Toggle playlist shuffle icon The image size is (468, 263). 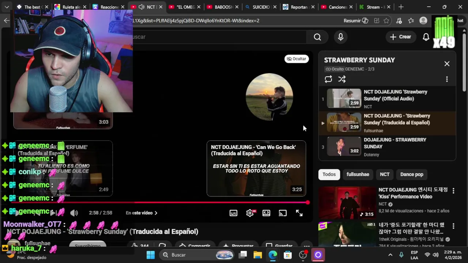pyautogui.click(x=342, y=79)
